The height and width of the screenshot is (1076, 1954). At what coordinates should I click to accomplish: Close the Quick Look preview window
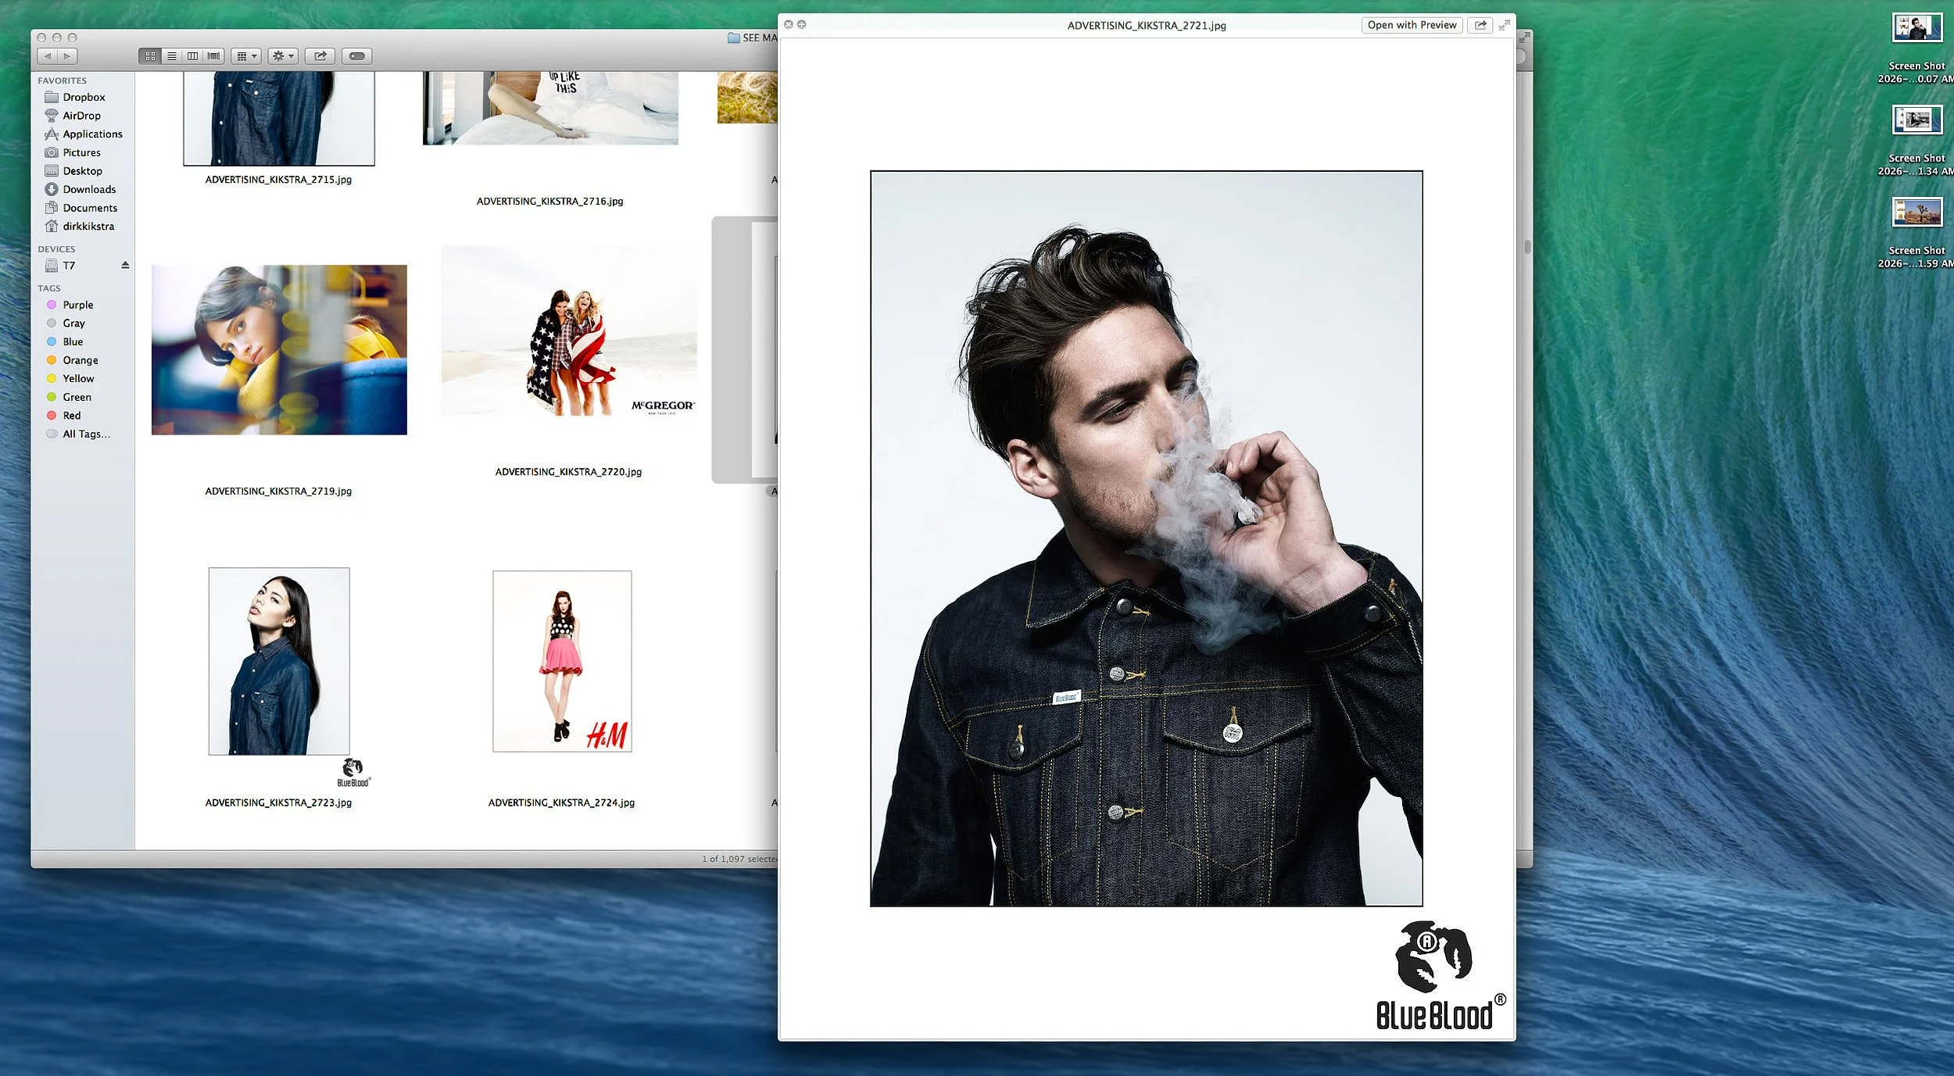[x=789, y=24]
